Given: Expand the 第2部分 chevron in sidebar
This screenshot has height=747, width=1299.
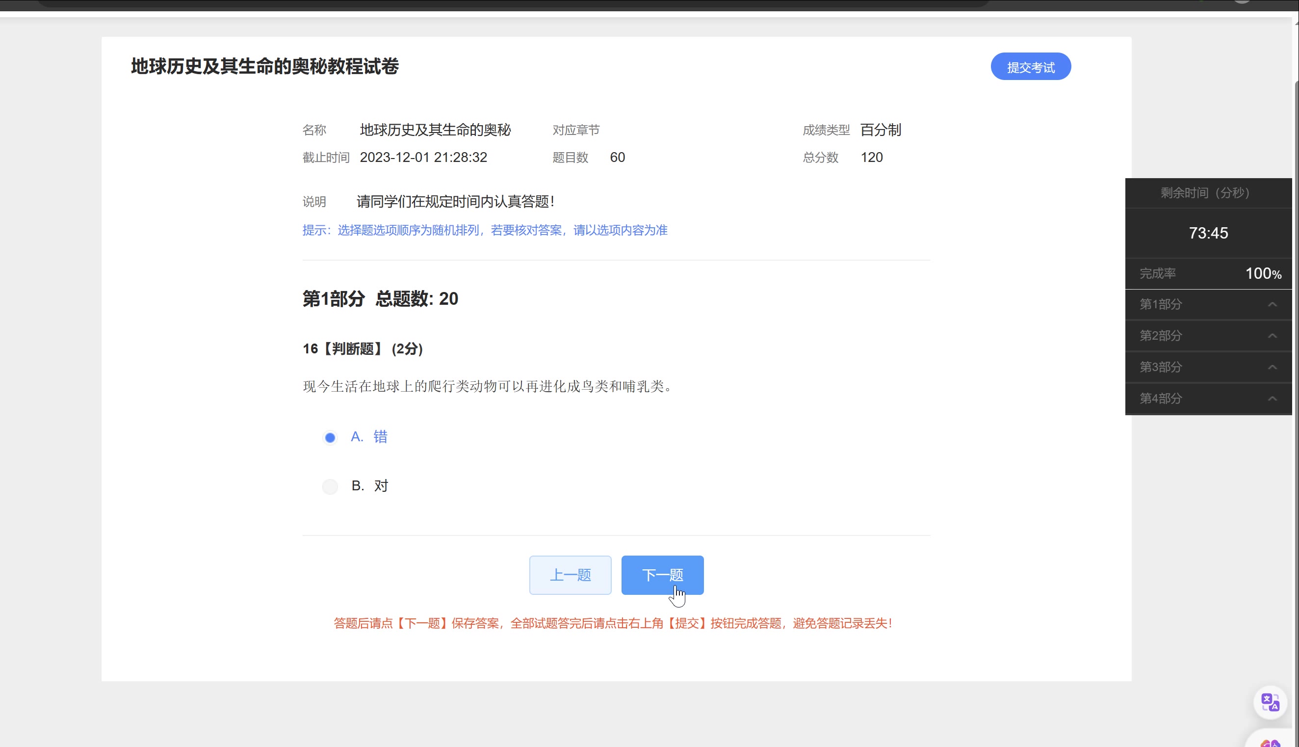Looking at the screenshot, I should [1273, 336].
